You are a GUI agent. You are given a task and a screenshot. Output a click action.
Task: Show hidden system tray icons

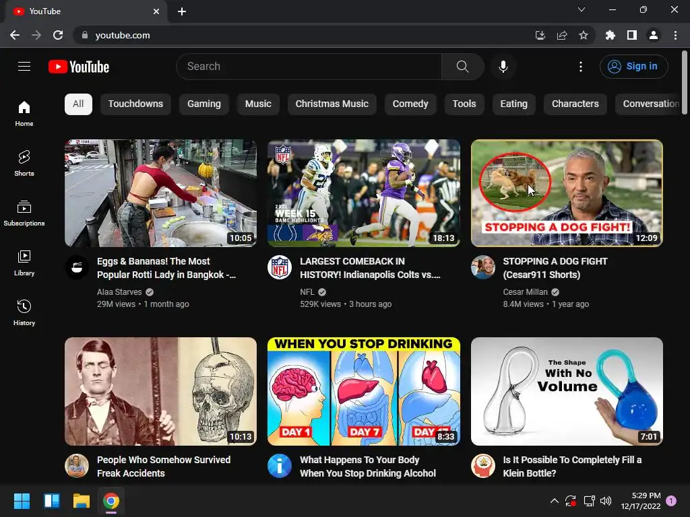click(555, 501)
